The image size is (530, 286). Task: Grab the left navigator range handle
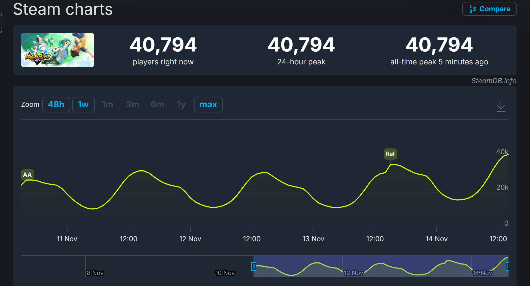point(253,266)
